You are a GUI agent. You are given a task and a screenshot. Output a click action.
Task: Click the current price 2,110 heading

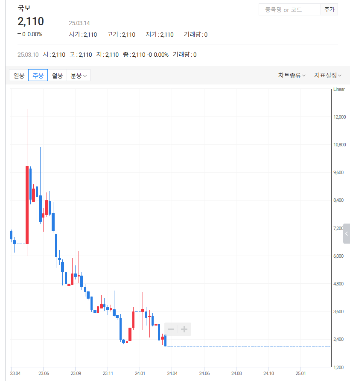tap(31, 21)
